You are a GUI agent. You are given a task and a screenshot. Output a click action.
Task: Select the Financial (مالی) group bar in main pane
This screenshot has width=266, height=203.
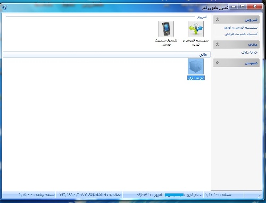pos(107,55)
